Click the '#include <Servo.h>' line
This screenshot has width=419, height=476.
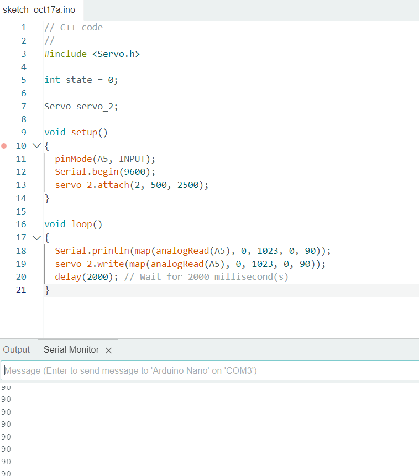click(x=92, y=54)
